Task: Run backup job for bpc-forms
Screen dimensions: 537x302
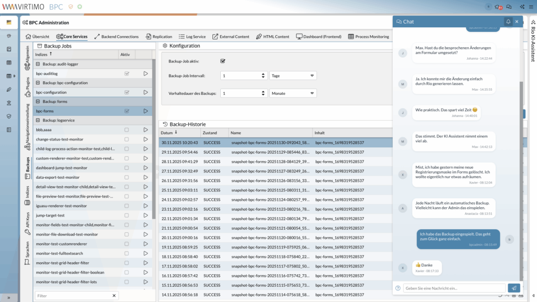Action: 145,111
